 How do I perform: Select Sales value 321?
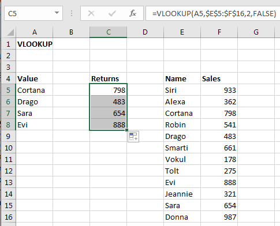coord(219,194)
